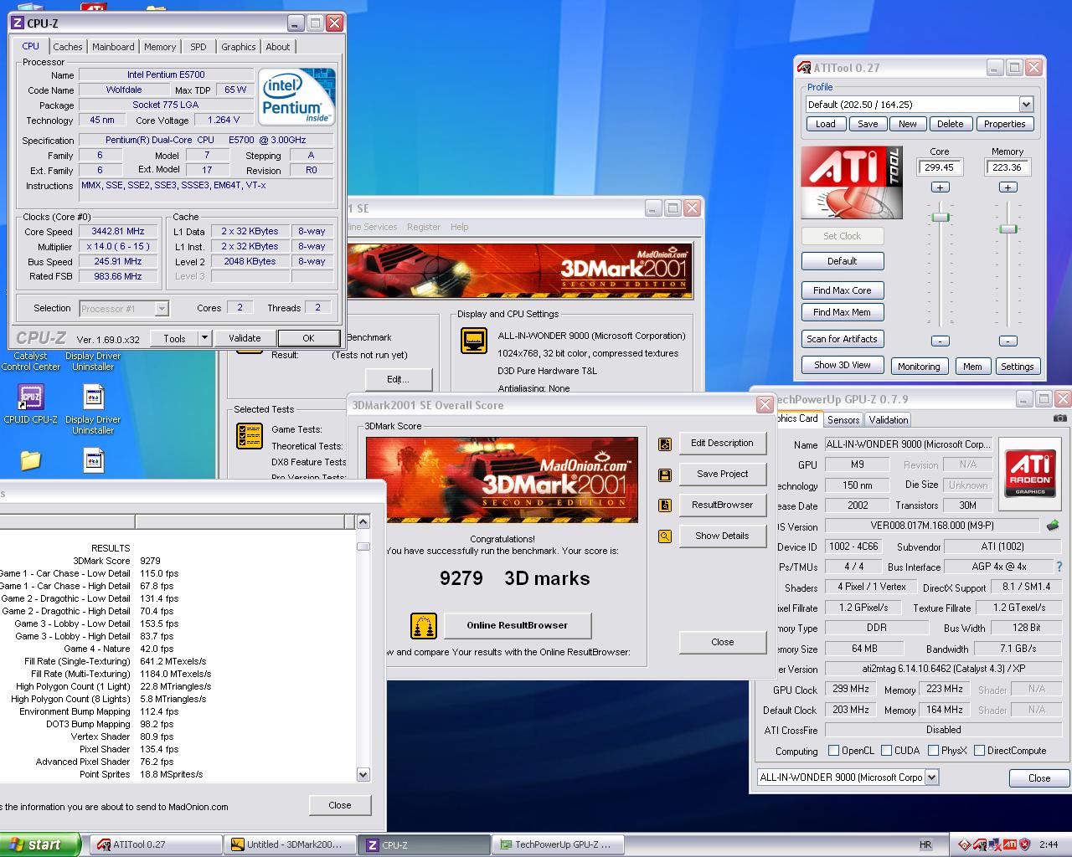Click the Core clock value field 299.45
The height and width of the screenshot is (857, 1072).
point(940,167)
